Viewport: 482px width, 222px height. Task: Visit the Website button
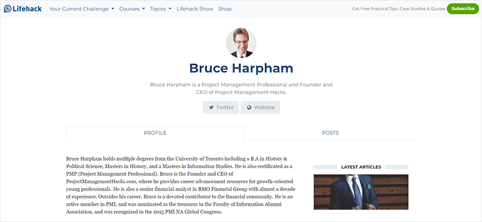tap(260, 107)
